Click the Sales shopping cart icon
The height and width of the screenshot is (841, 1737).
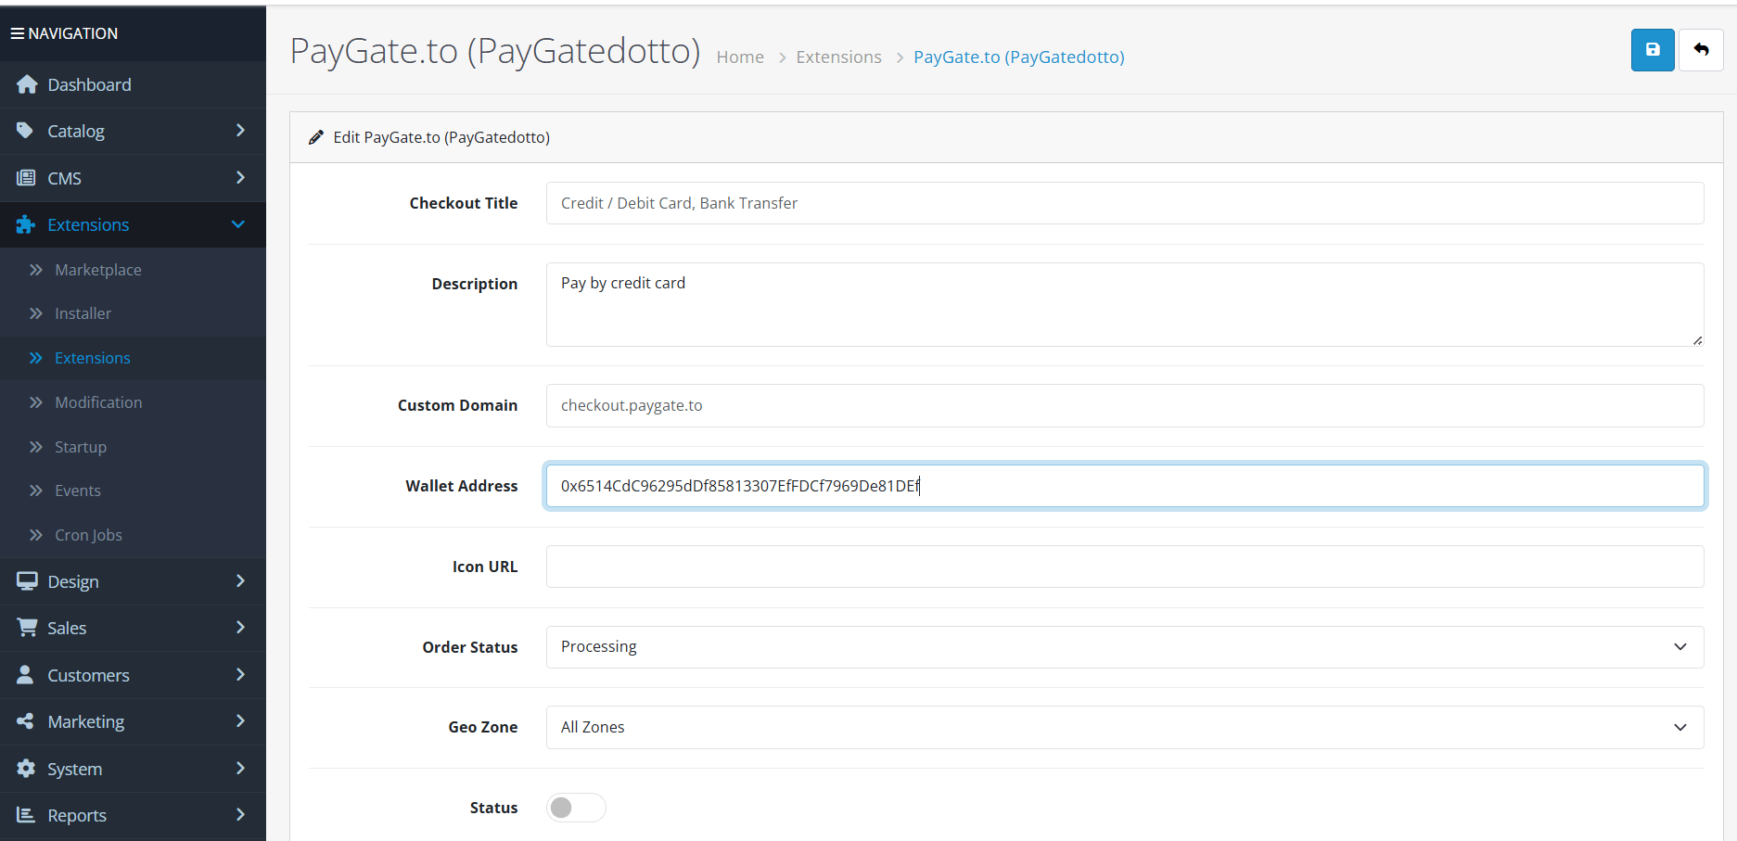(27, 628)
